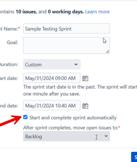Click the Start date field label
Viewport: 137px width, 162px height.
[x=9, y=78]
